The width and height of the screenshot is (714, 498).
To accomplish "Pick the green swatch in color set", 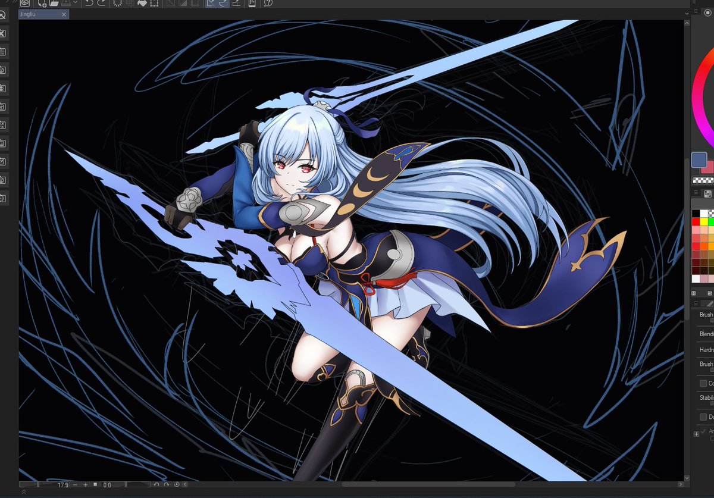I will (x=712, y=221).
